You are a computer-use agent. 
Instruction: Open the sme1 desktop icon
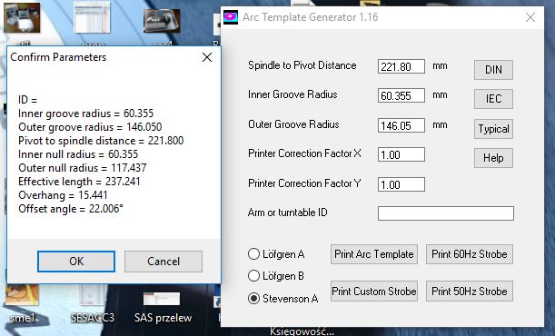click(22, 304)
